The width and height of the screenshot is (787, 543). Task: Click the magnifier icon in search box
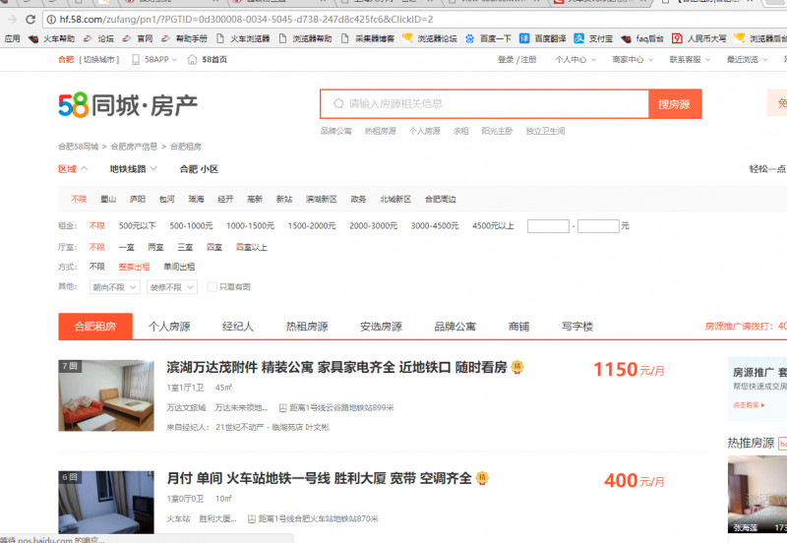(x=338, y=104)
